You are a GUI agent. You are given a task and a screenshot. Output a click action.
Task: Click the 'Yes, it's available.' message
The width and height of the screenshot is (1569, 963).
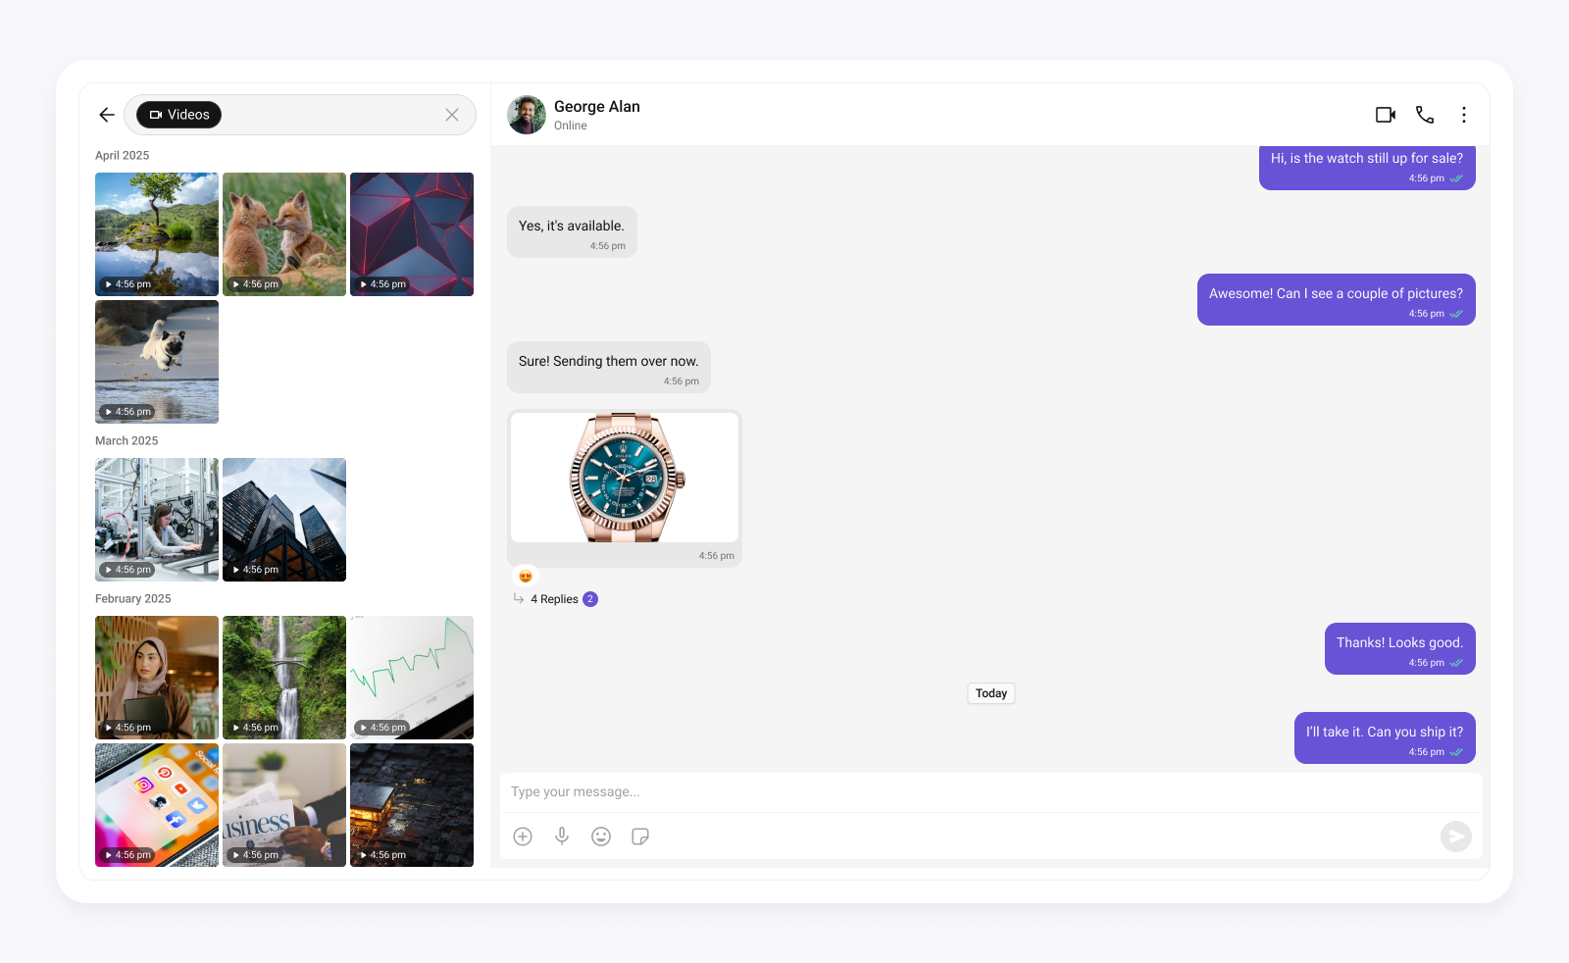pos(572,232)
